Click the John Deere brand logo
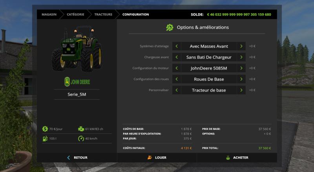The image size is (314, 172). coord(77,82)
